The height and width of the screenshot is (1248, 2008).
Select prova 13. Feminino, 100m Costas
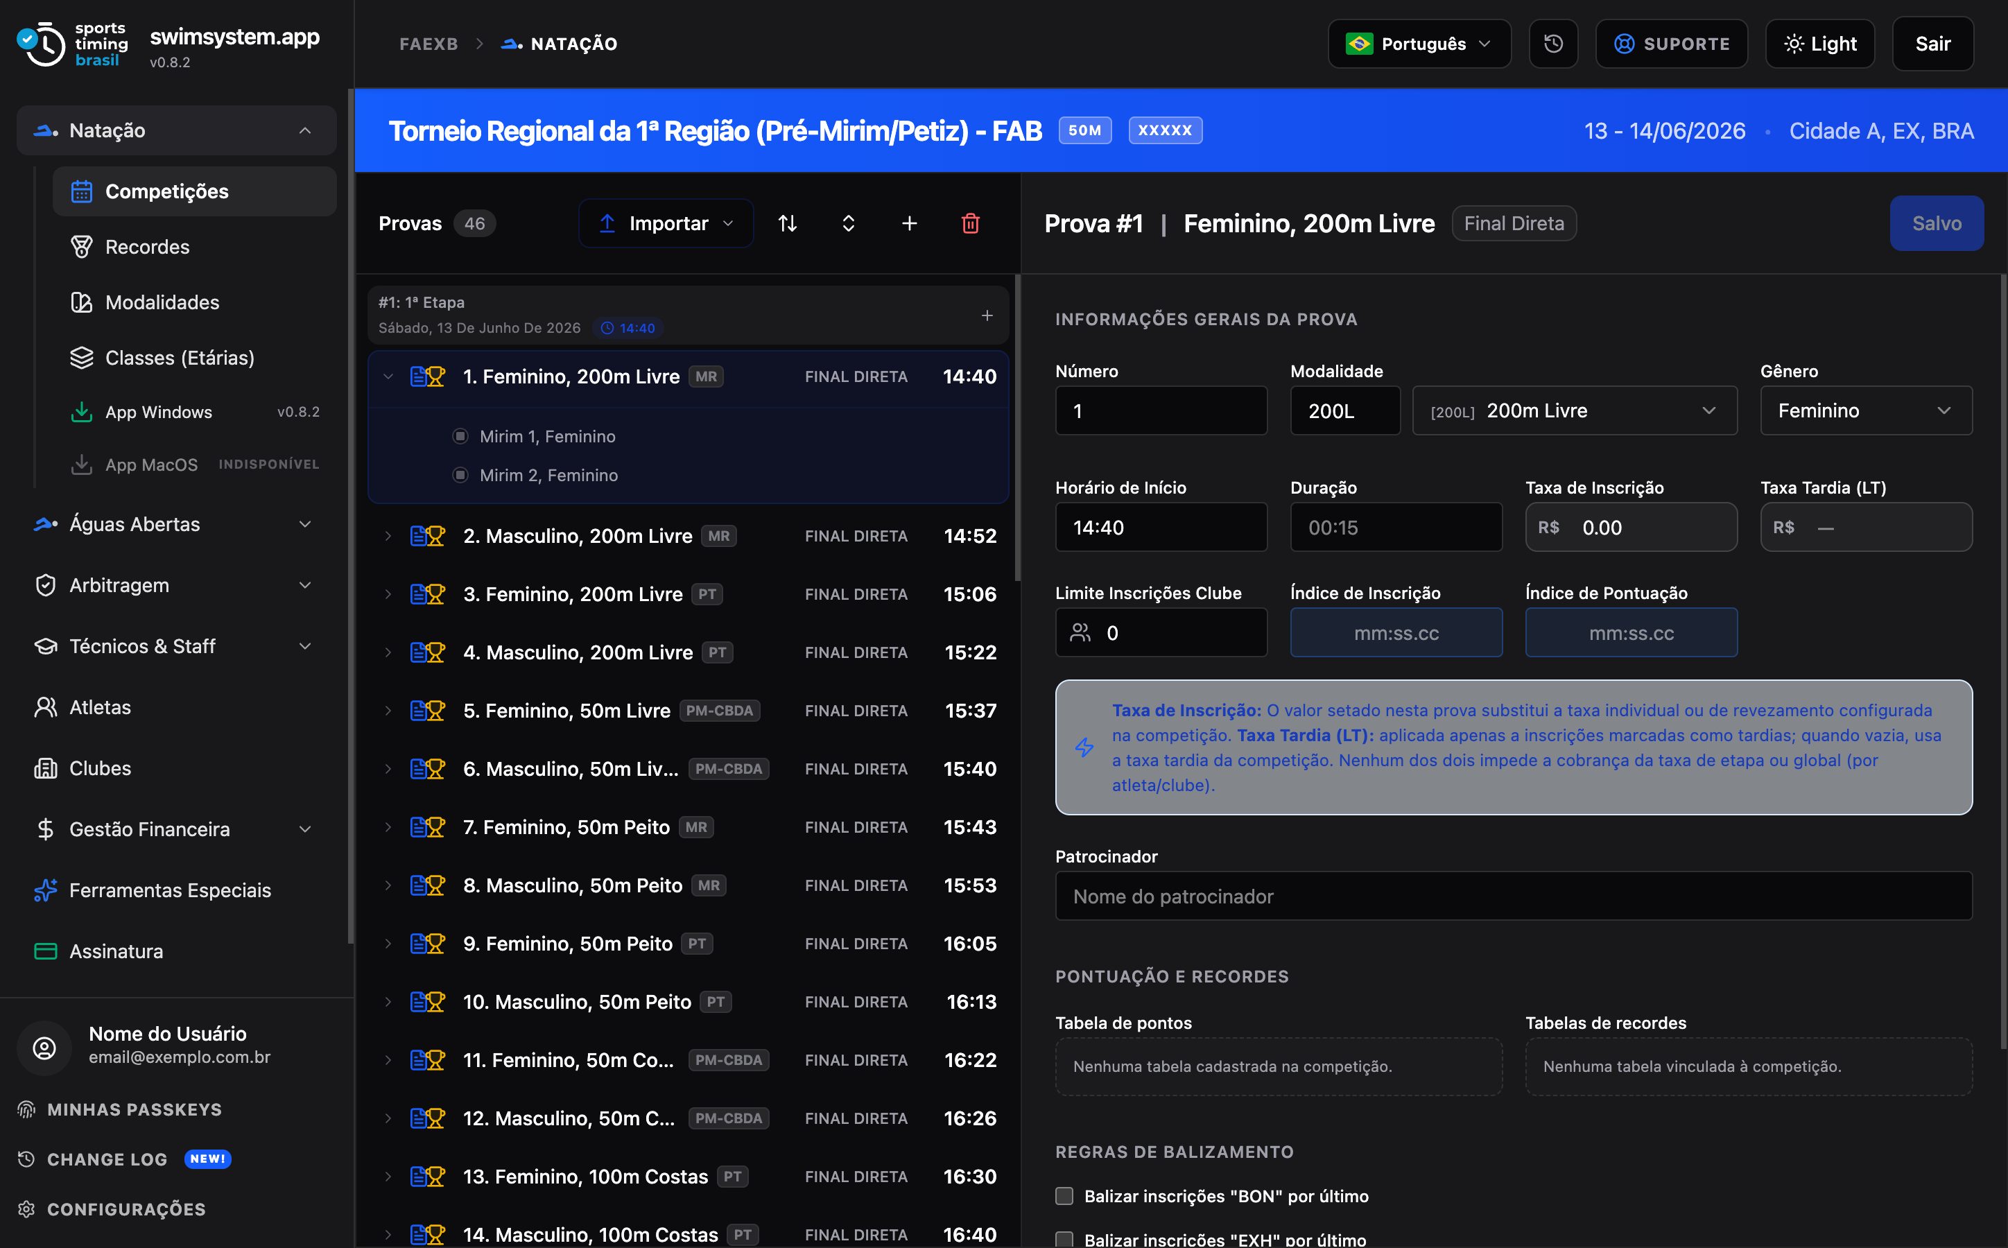689,1176
